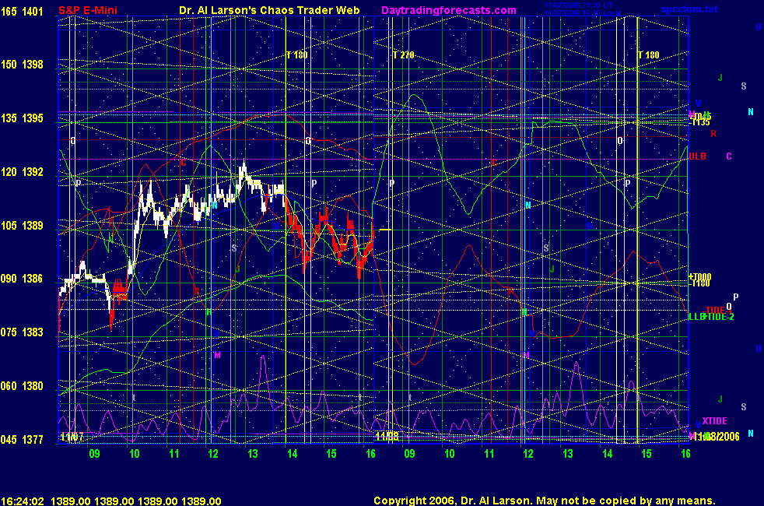Click the 09 hour label of the 11/07 session
The image size is (764, 506).
[x=94, y=454]
